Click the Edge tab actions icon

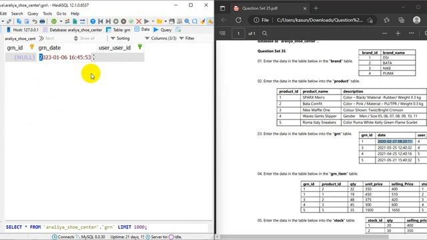(x=222, y=8)
